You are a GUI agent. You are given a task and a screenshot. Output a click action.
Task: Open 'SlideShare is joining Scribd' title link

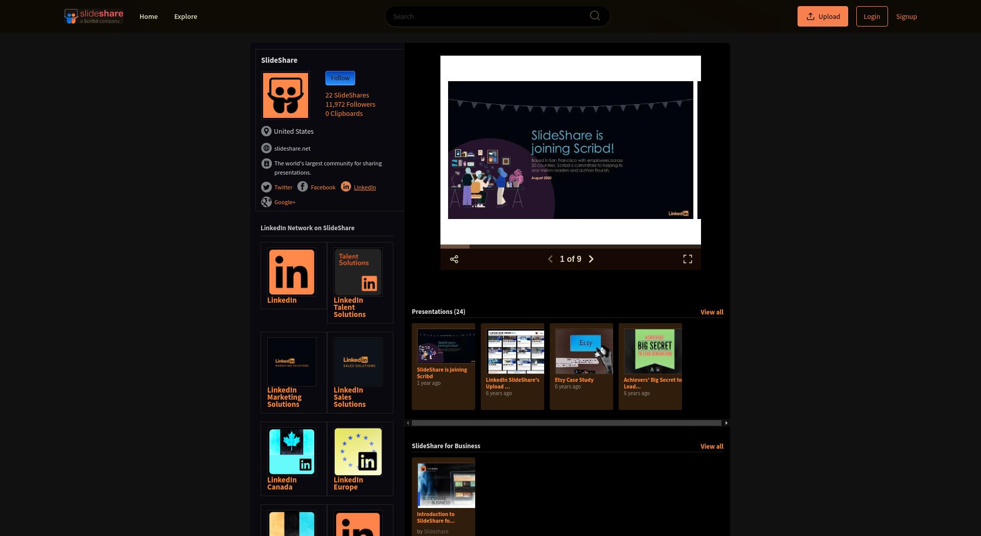[x=442, y=373]
